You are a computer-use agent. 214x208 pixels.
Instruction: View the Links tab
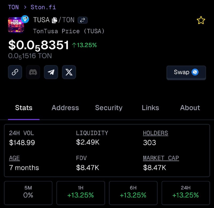click(150, 108)
